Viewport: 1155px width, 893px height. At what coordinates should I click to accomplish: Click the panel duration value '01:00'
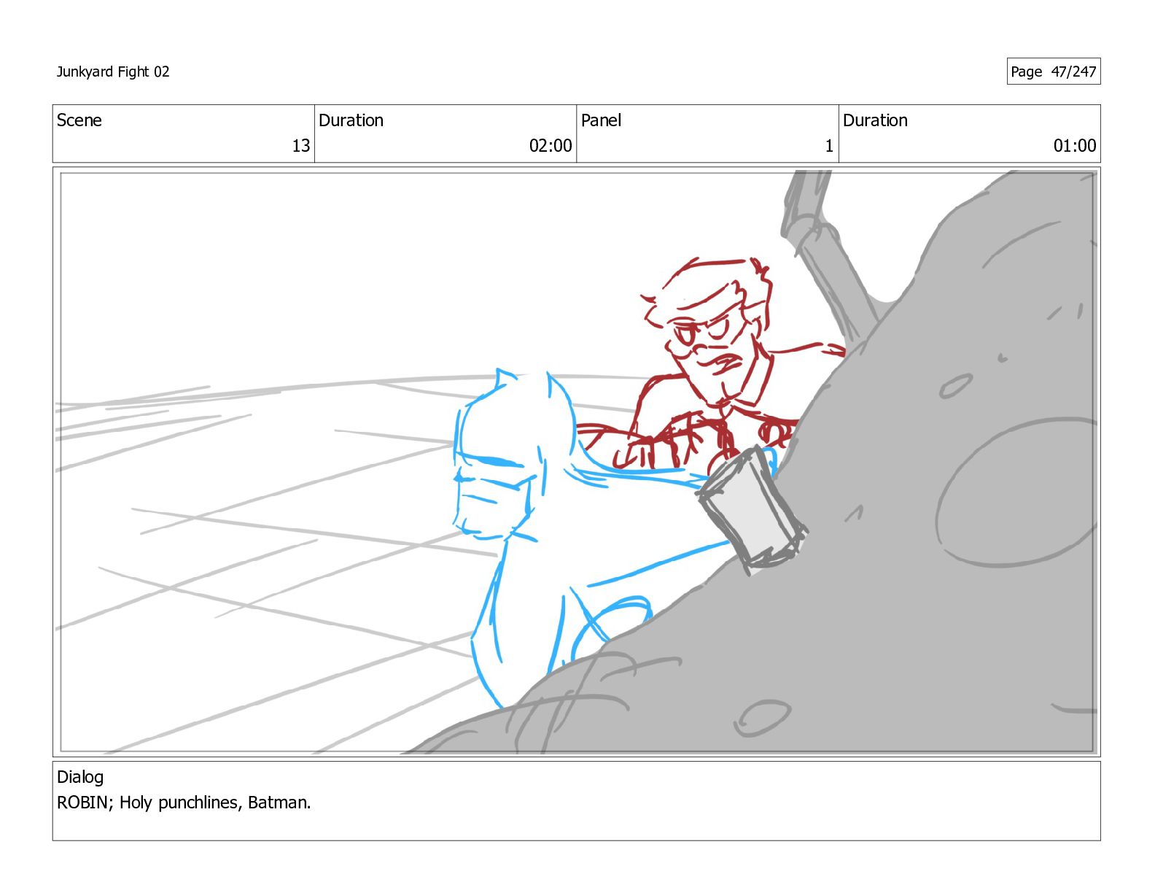1075,146
